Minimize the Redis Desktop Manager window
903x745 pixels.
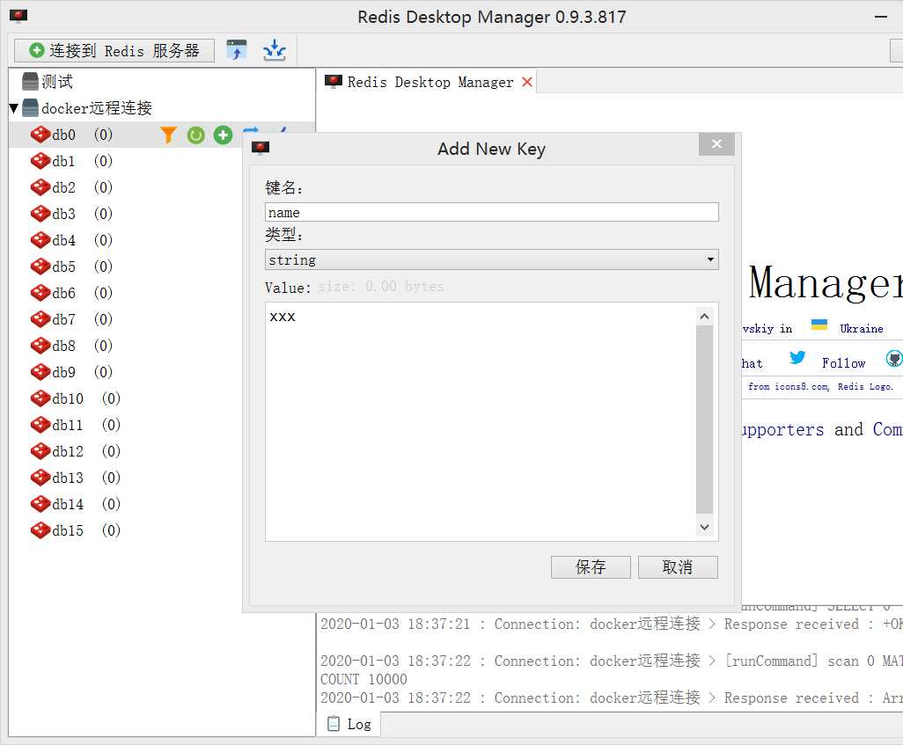pos(880,17)
